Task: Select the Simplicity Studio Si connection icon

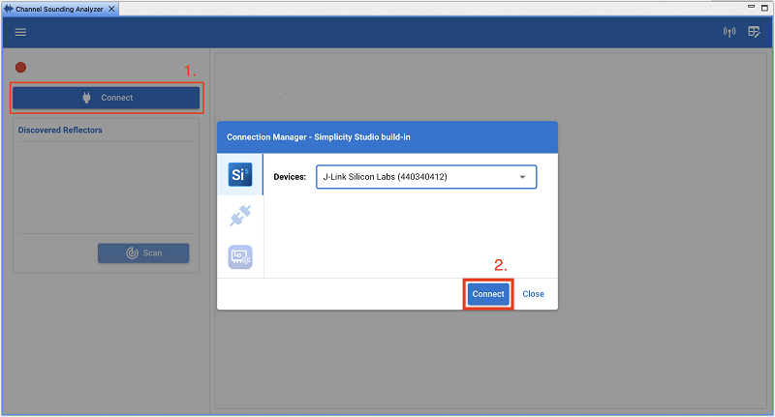Action: point(239,174)
